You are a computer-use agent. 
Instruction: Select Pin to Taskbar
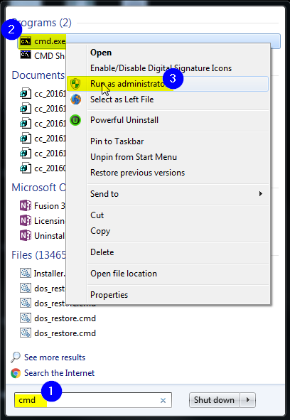click(x=117, y=141)
